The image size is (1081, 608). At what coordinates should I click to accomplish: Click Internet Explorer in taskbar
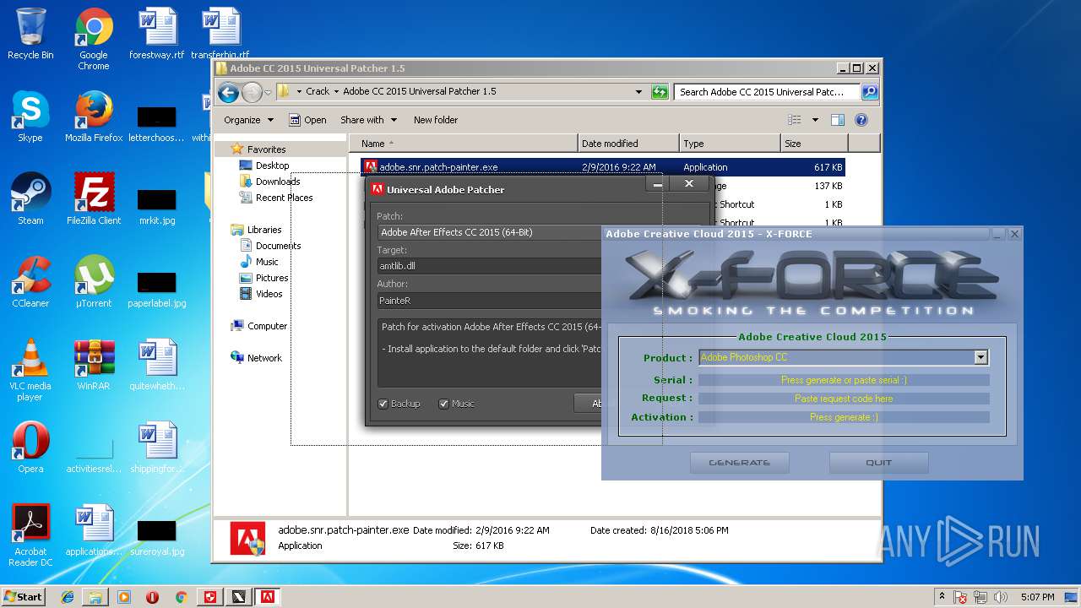(68, 597)
